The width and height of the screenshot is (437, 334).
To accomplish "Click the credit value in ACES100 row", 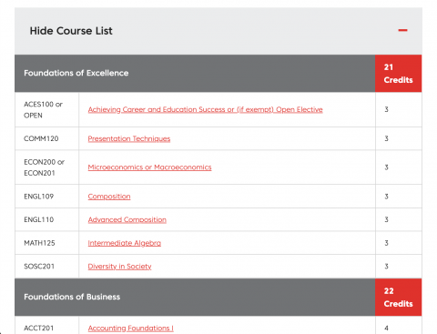I will click(x=386, y=109).
